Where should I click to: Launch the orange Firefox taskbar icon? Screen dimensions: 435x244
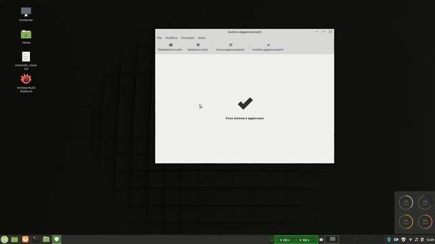coord(25,239)
